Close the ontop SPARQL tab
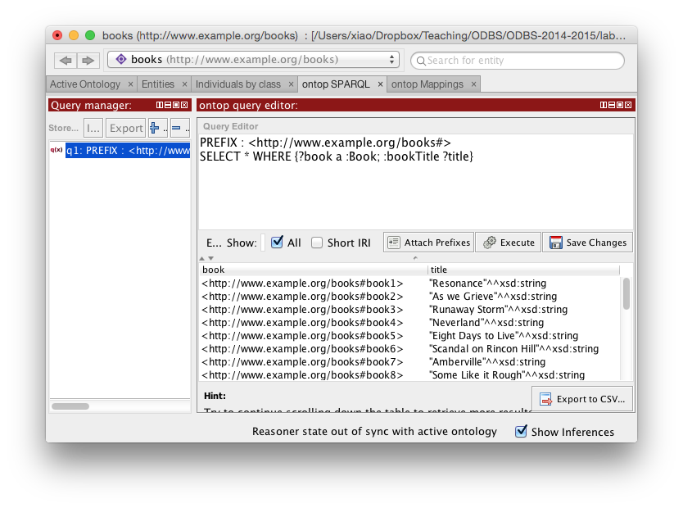Viewport: 683px width, 508px height. click(380, 84)
